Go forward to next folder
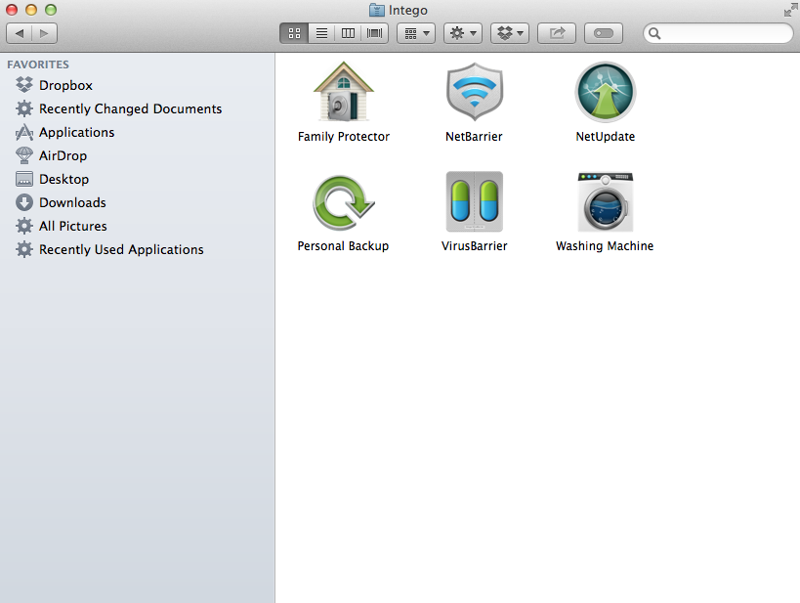This screenshot has width=800, height=603. point(44,33)
